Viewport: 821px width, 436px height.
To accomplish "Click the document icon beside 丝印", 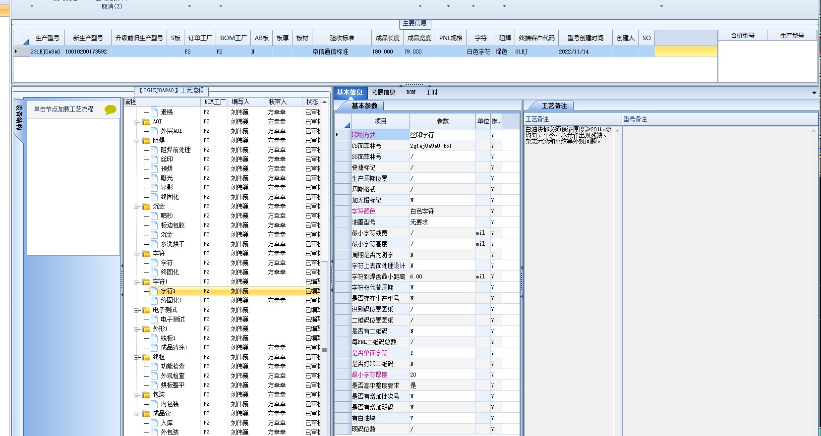I will (x=154, y=159).
